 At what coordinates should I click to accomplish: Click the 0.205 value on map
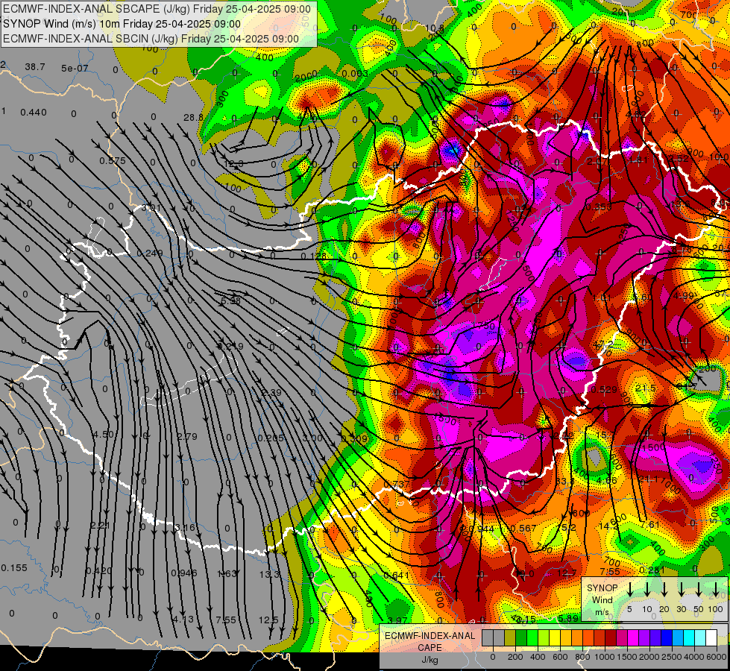coord(271,438)
